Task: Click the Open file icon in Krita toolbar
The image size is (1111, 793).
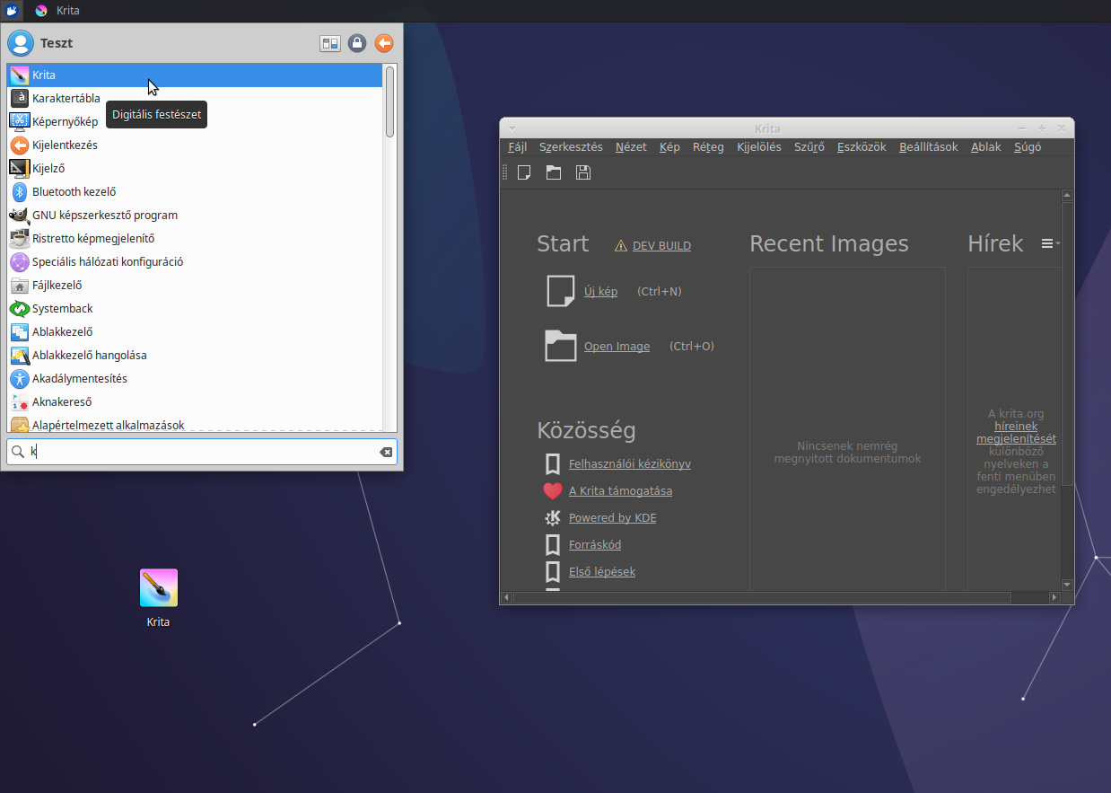Action: [x=554, y=172]
